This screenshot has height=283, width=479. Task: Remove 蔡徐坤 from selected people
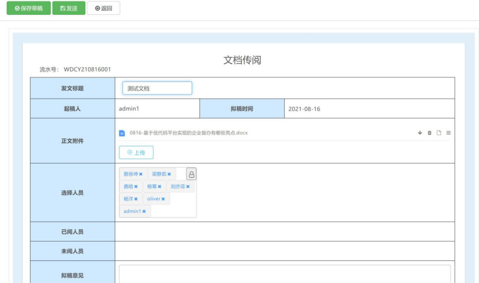141,174
